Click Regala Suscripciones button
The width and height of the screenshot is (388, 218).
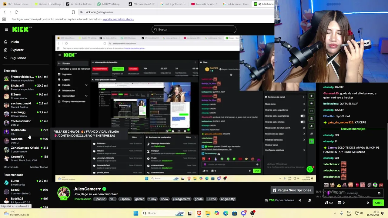click(292, 190)
